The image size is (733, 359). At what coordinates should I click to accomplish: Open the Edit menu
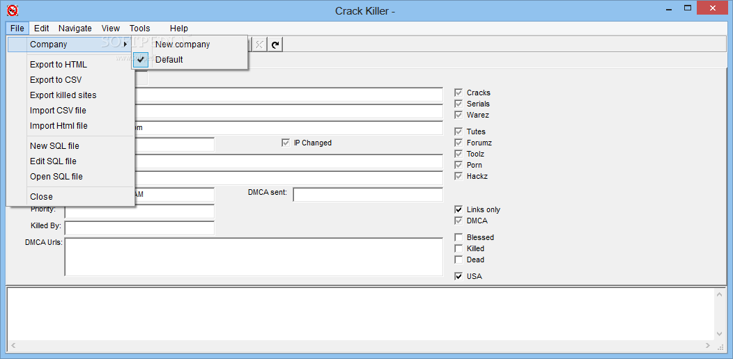pyautogui.click(x=42, y=28)
